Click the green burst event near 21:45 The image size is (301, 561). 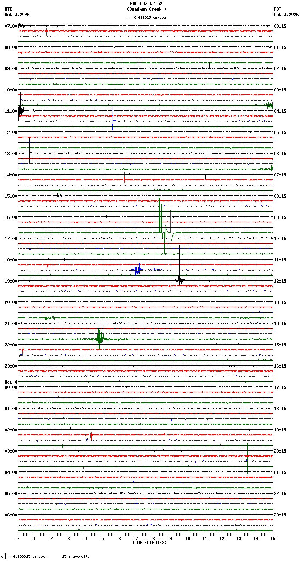coord(100,339)
